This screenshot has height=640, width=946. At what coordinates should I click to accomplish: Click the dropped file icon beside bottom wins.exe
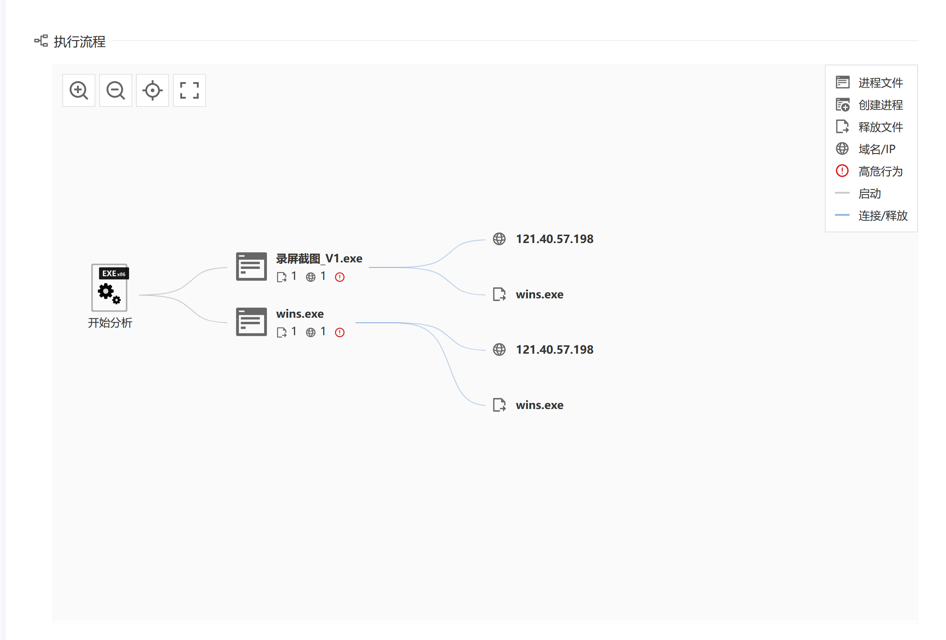499,405
